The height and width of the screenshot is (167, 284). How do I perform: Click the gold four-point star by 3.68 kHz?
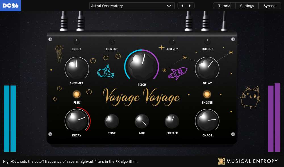click(x=161, y=48)
